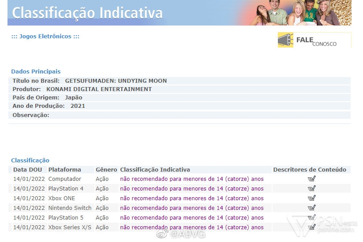Open content descriptors icon for PlayStation 5 row
This screenshot has height=242, width=363.
pos(312,218)
